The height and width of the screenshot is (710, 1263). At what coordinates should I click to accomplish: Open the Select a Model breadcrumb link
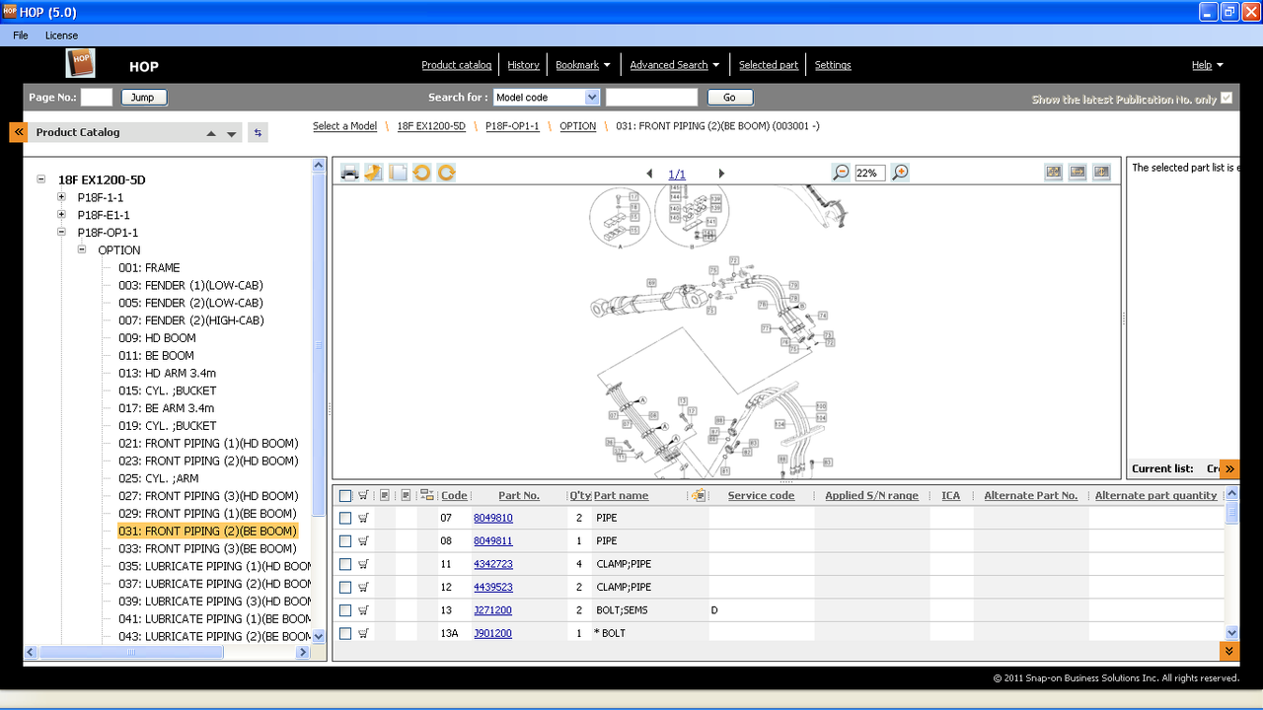[344, 126]
